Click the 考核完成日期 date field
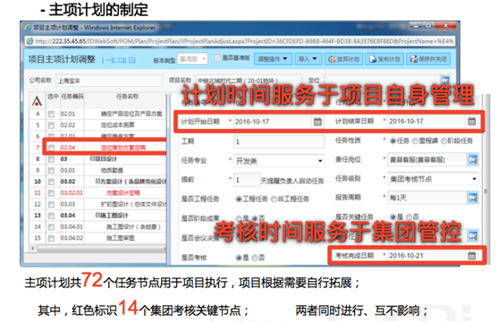The image size is (498, 323). coord(426,255)
